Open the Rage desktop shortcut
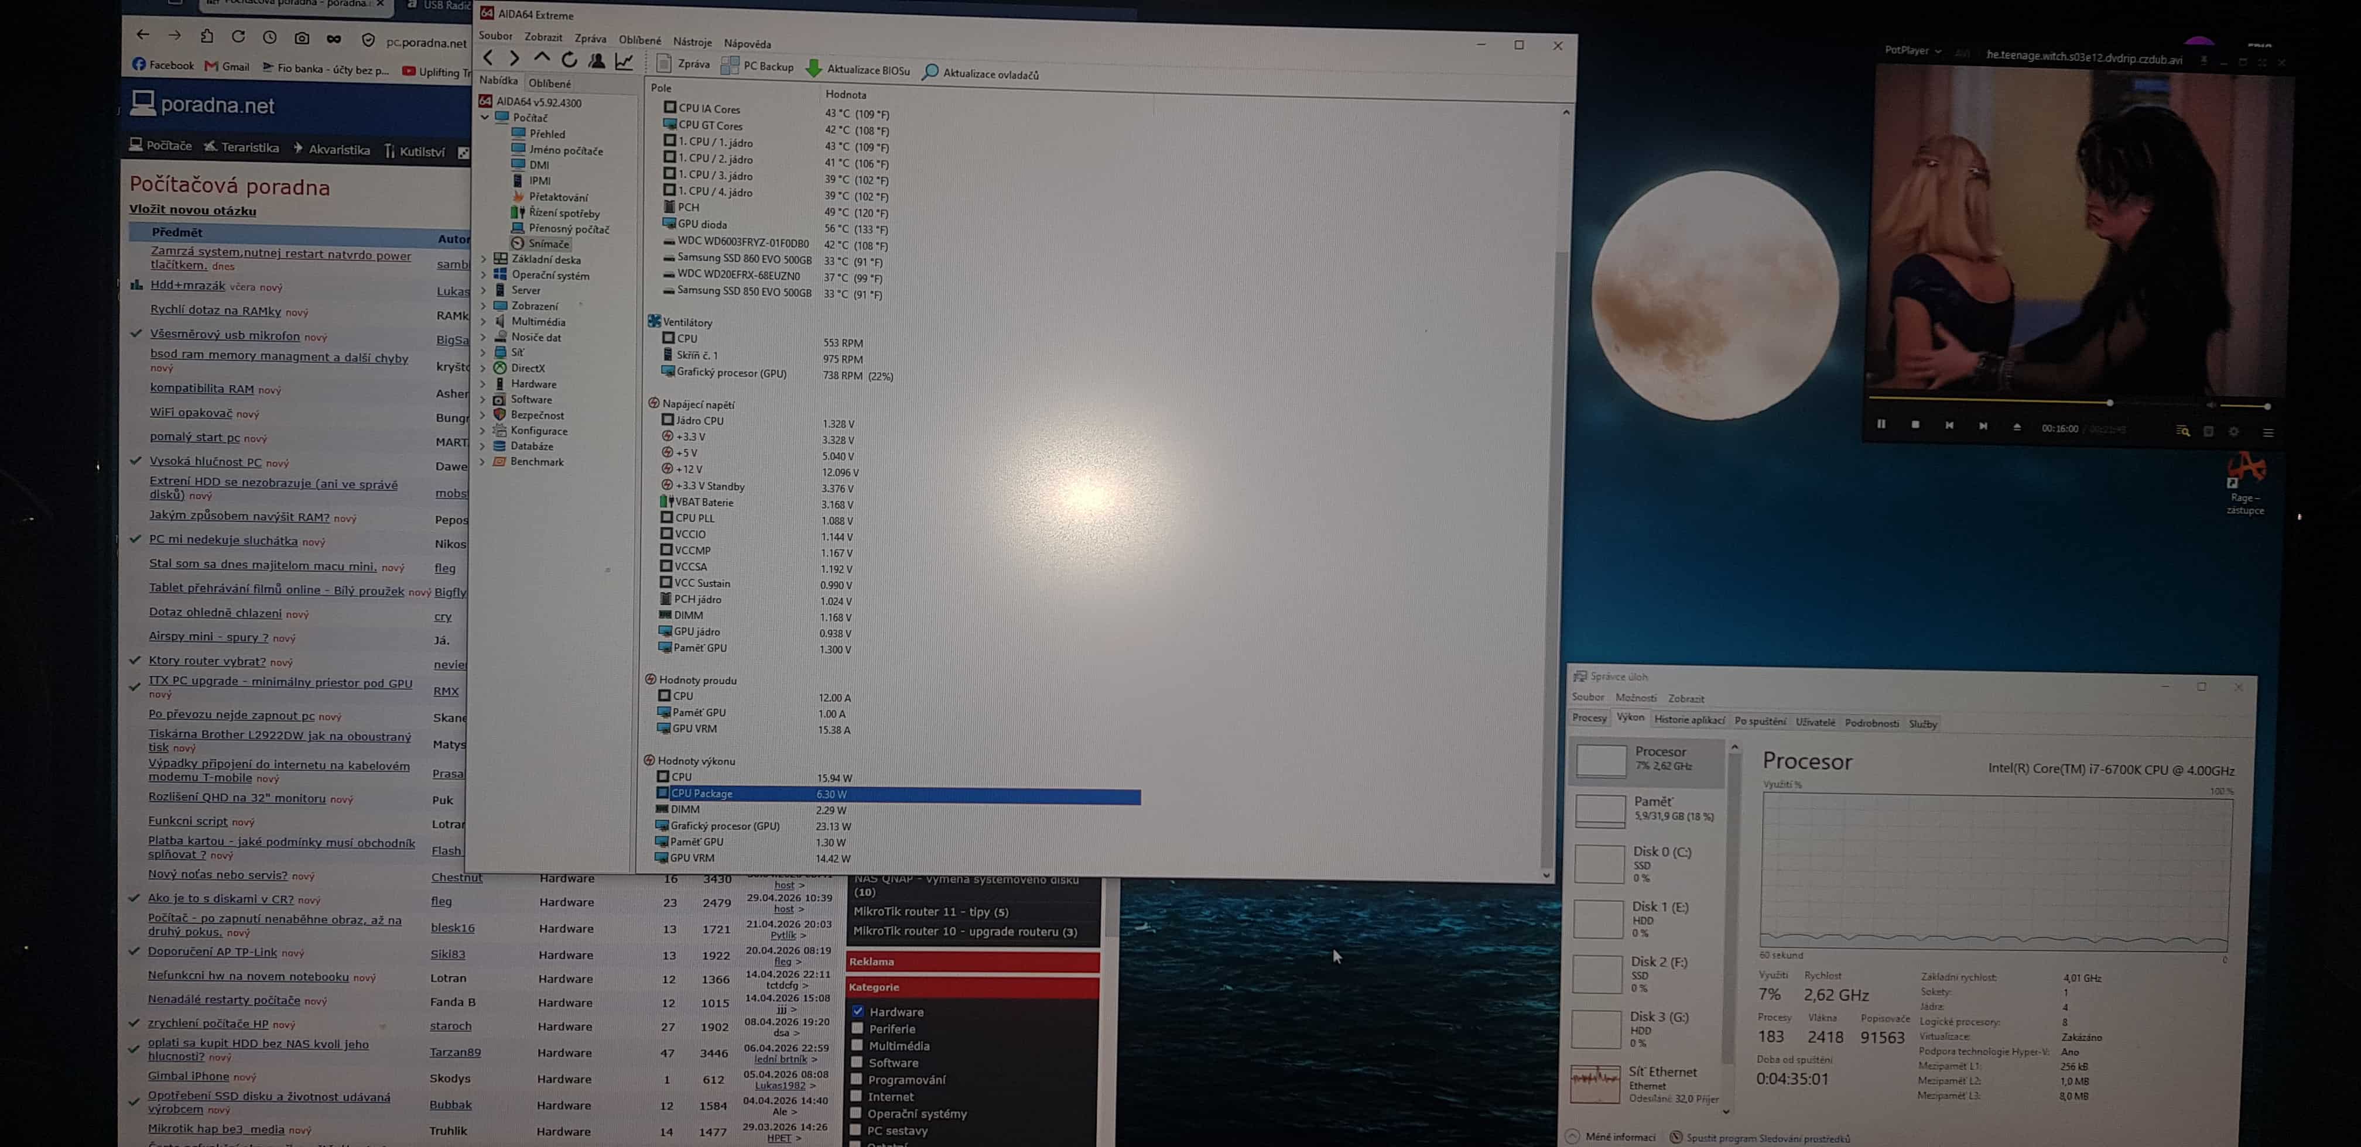The height and width of the screenshot is (1147, 2361). (2246, 484)
